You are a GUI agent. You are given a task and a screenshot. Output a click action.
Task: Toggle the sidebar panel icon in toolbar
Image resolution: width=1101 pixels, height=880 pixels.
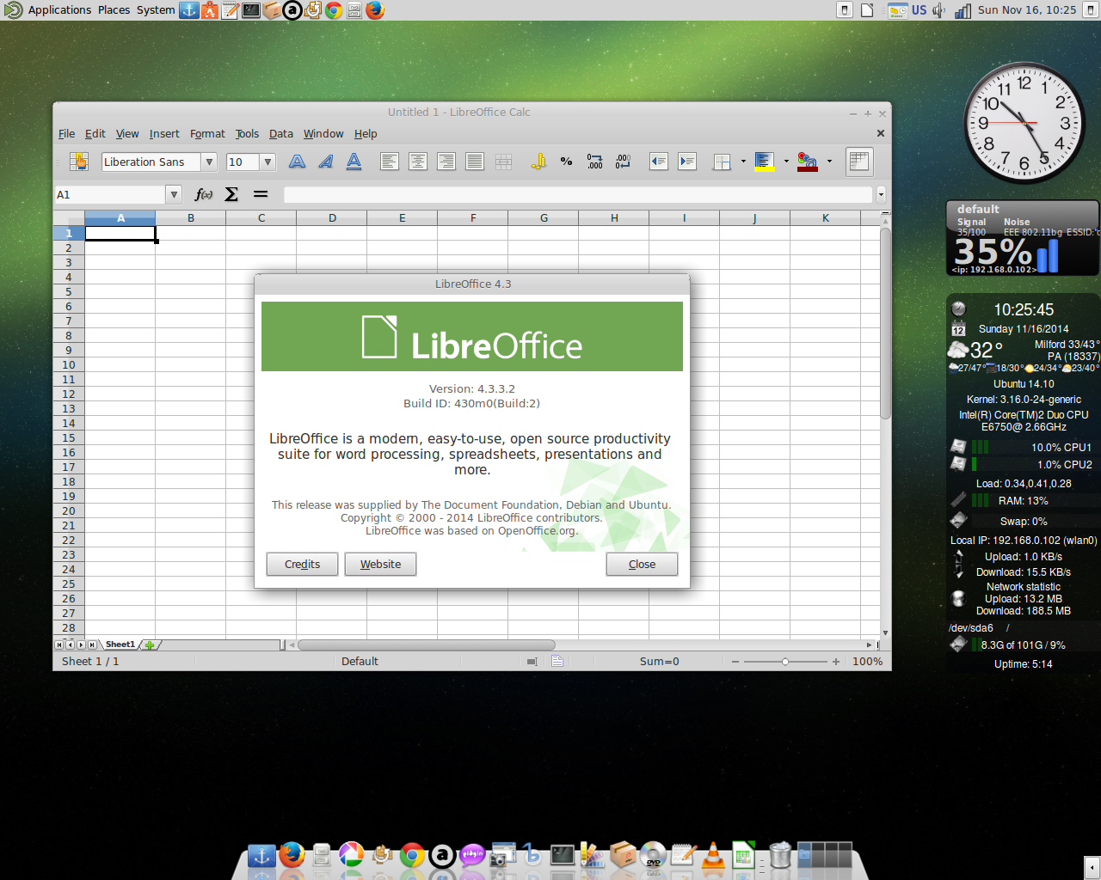point(858,162)
